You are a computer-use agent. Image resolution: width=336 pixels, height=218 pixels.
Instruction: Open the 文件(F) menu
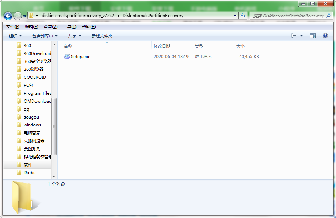point(13,27)
